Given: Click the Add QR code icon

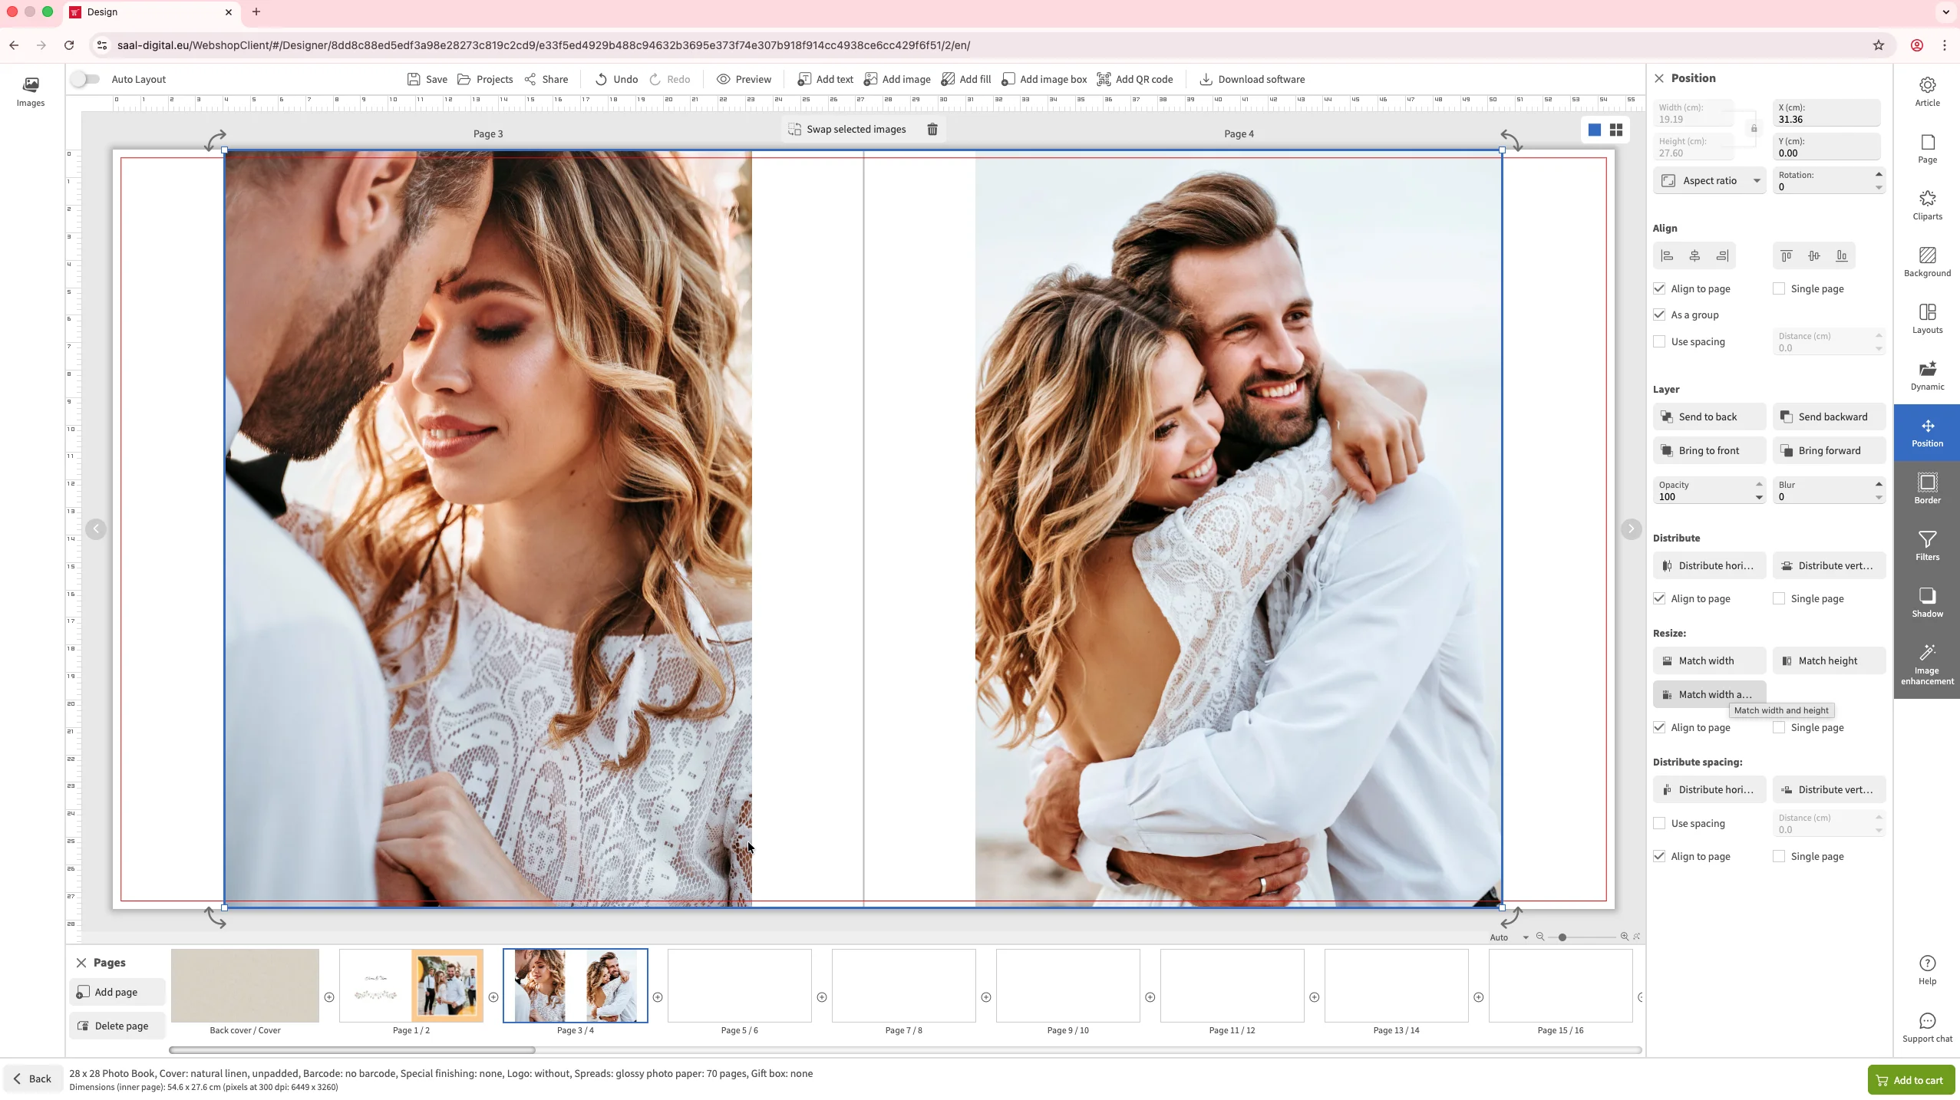Looking at the screenshot, I should click(1104, 79).
